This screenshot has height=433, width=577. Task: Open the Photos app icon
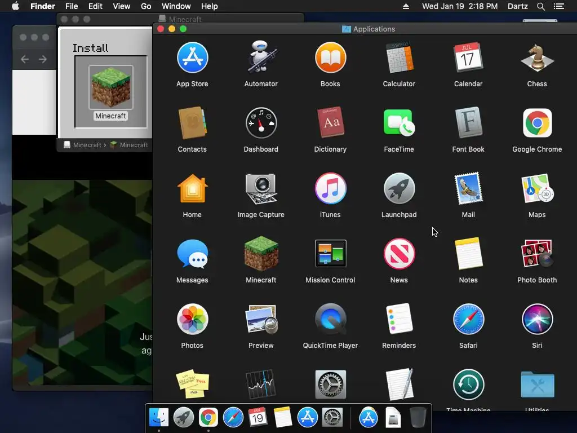[192, 319]
